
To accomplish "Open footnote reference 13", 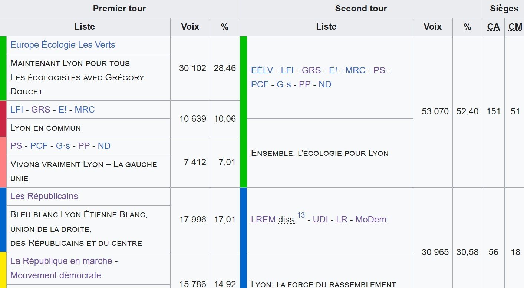I will tap(301, 215).
